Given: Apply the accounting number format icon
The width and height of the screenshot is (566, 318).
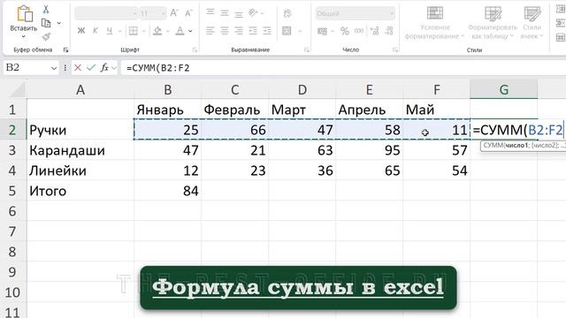Looking at the screenshot, I should [322, 32].
